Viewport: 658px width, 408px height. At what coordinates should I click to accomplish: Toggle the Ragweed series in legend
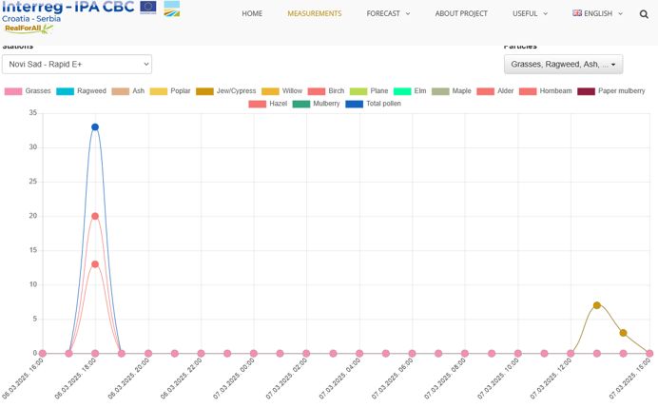[x=81, y=91]
